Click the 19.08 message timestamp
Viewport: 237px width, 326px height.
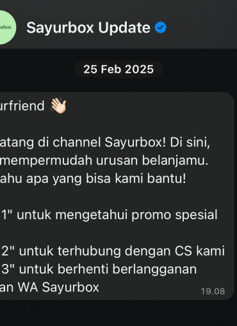pos(213,291)
